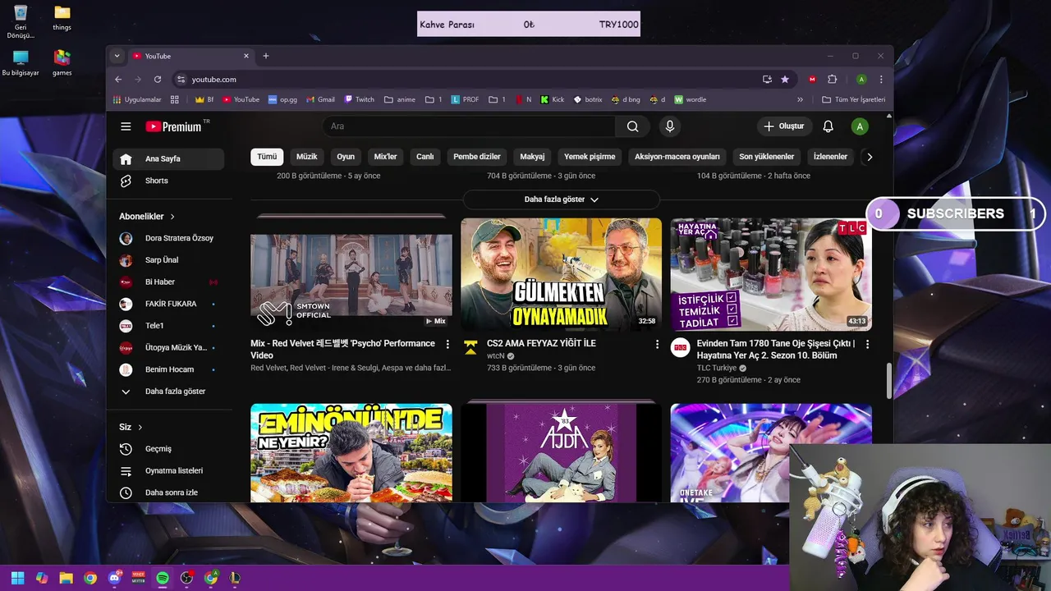The height and width of the screenshot is (591, 1051).
Task: Open op.gg bookmark
Action: 282,99
